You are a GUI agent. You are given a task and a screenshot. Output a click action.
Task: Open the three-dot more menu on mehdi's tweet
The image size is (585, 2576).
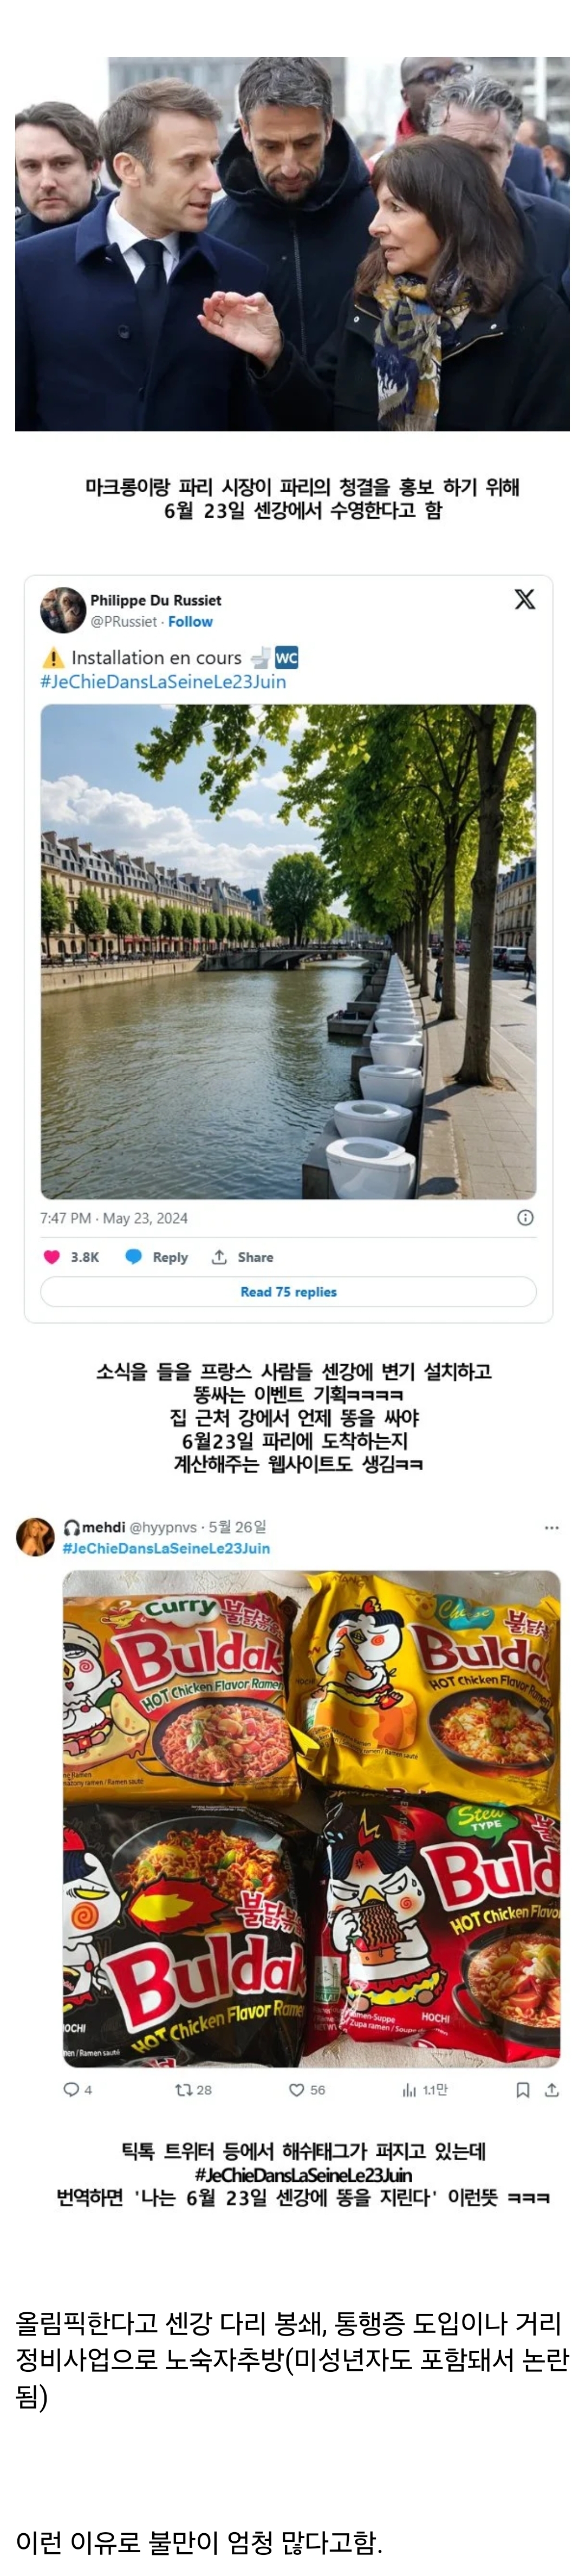point(551,1528)
